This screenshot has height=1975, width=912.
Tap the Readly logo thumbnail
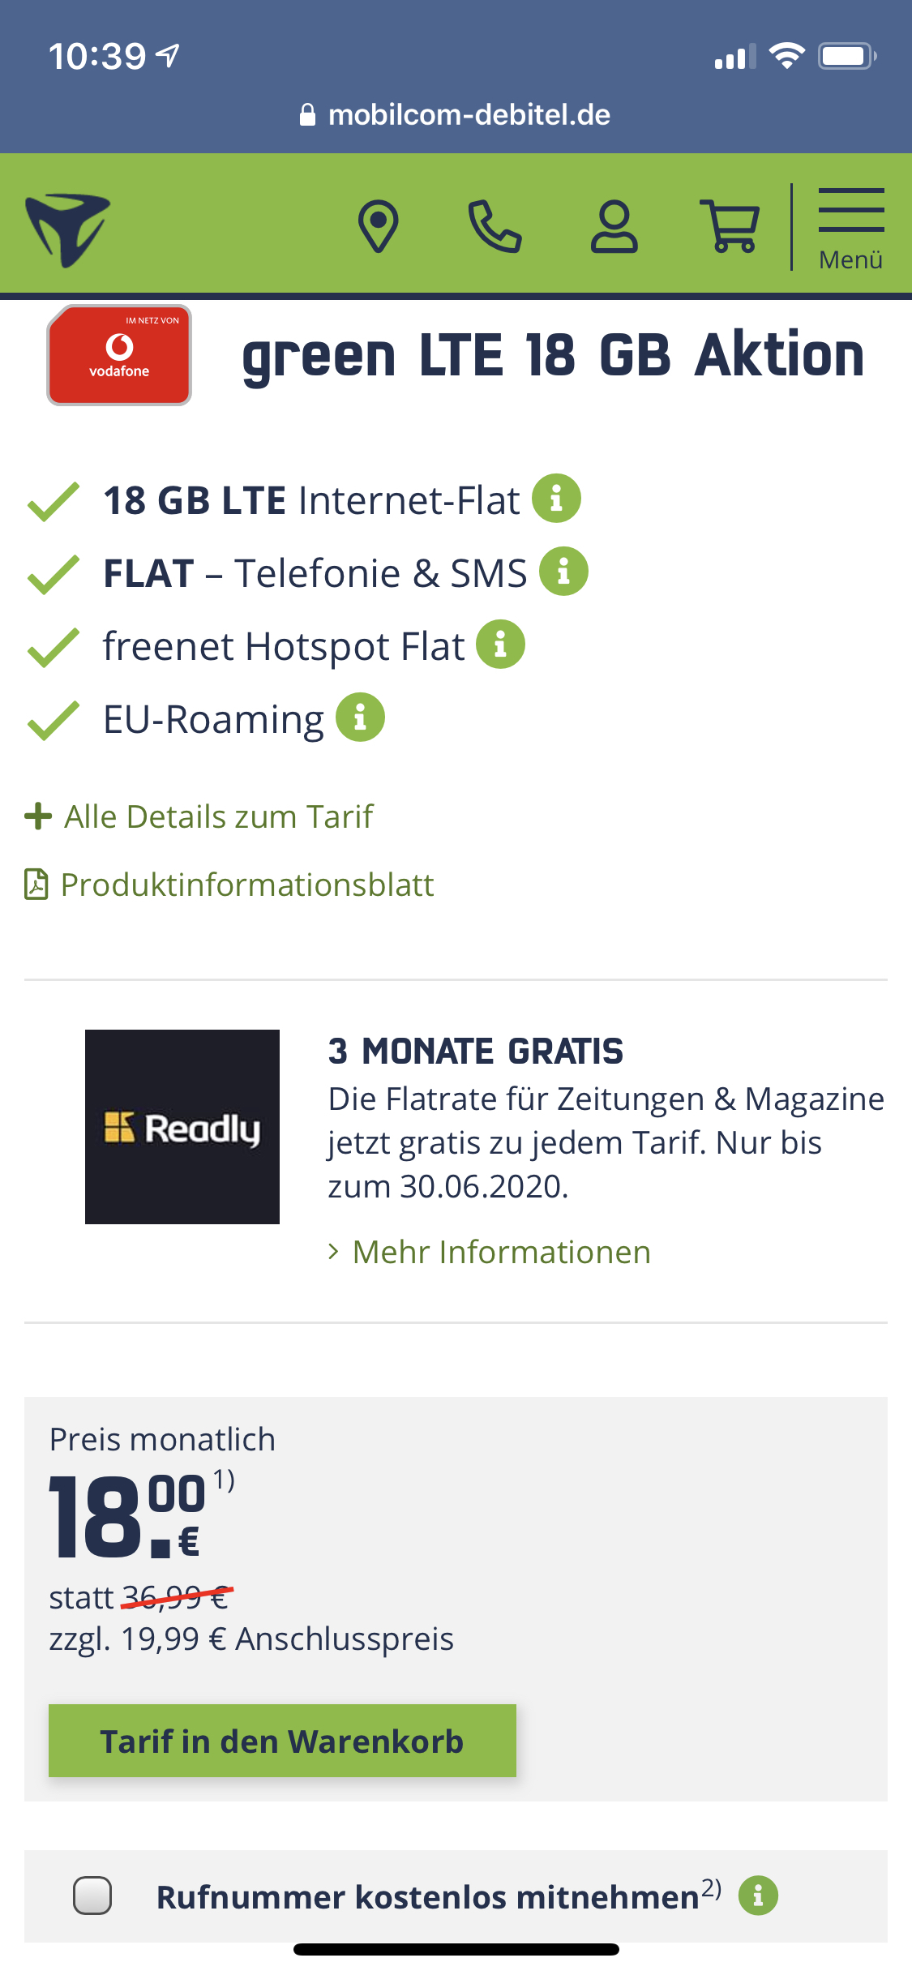pos(182,1127)
